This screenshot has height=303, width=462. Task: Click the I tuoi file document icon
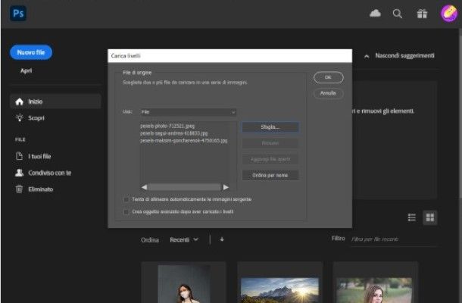pos(19,156)
